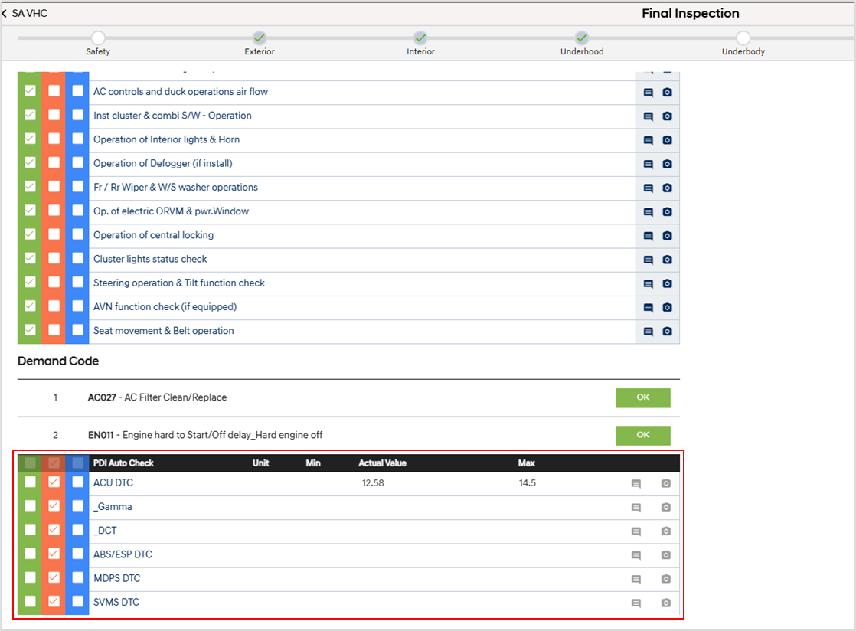This screenshot has height=631, width=856.
Task: Add comment for Operation of central locking
Action: (648, 236)
